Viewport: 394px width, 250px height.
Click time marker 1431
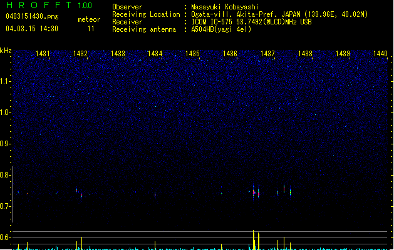click(43, 54)
